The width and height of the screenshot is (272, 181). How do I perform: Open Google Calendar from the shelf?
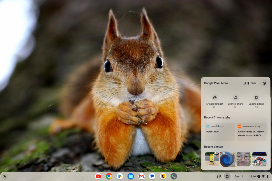tap(163, 176)
